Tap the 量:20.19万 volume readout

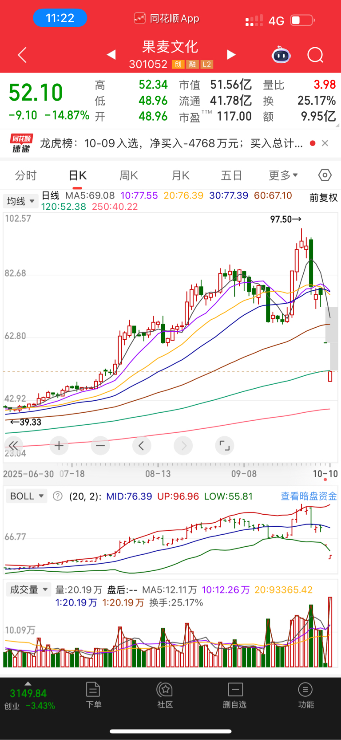pos(79,590)
